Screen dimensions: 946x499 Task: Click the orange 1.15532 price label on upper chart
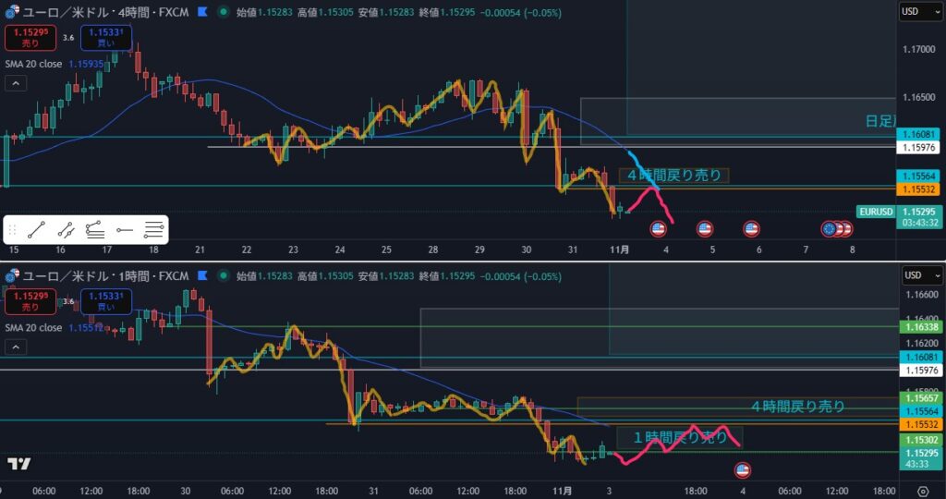tap(920, 189)
